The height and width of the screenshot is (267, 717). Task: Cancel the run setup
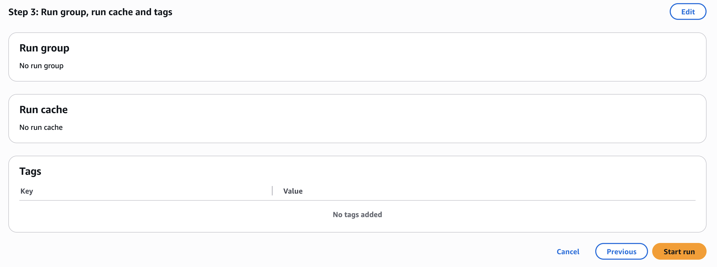568,251
